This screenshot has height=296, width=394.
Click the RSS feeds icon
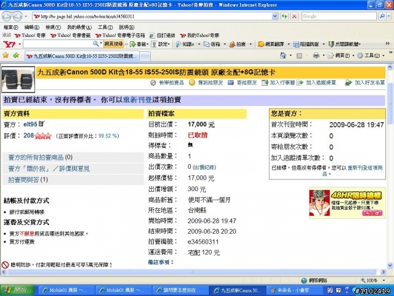[x=299, y=55]
